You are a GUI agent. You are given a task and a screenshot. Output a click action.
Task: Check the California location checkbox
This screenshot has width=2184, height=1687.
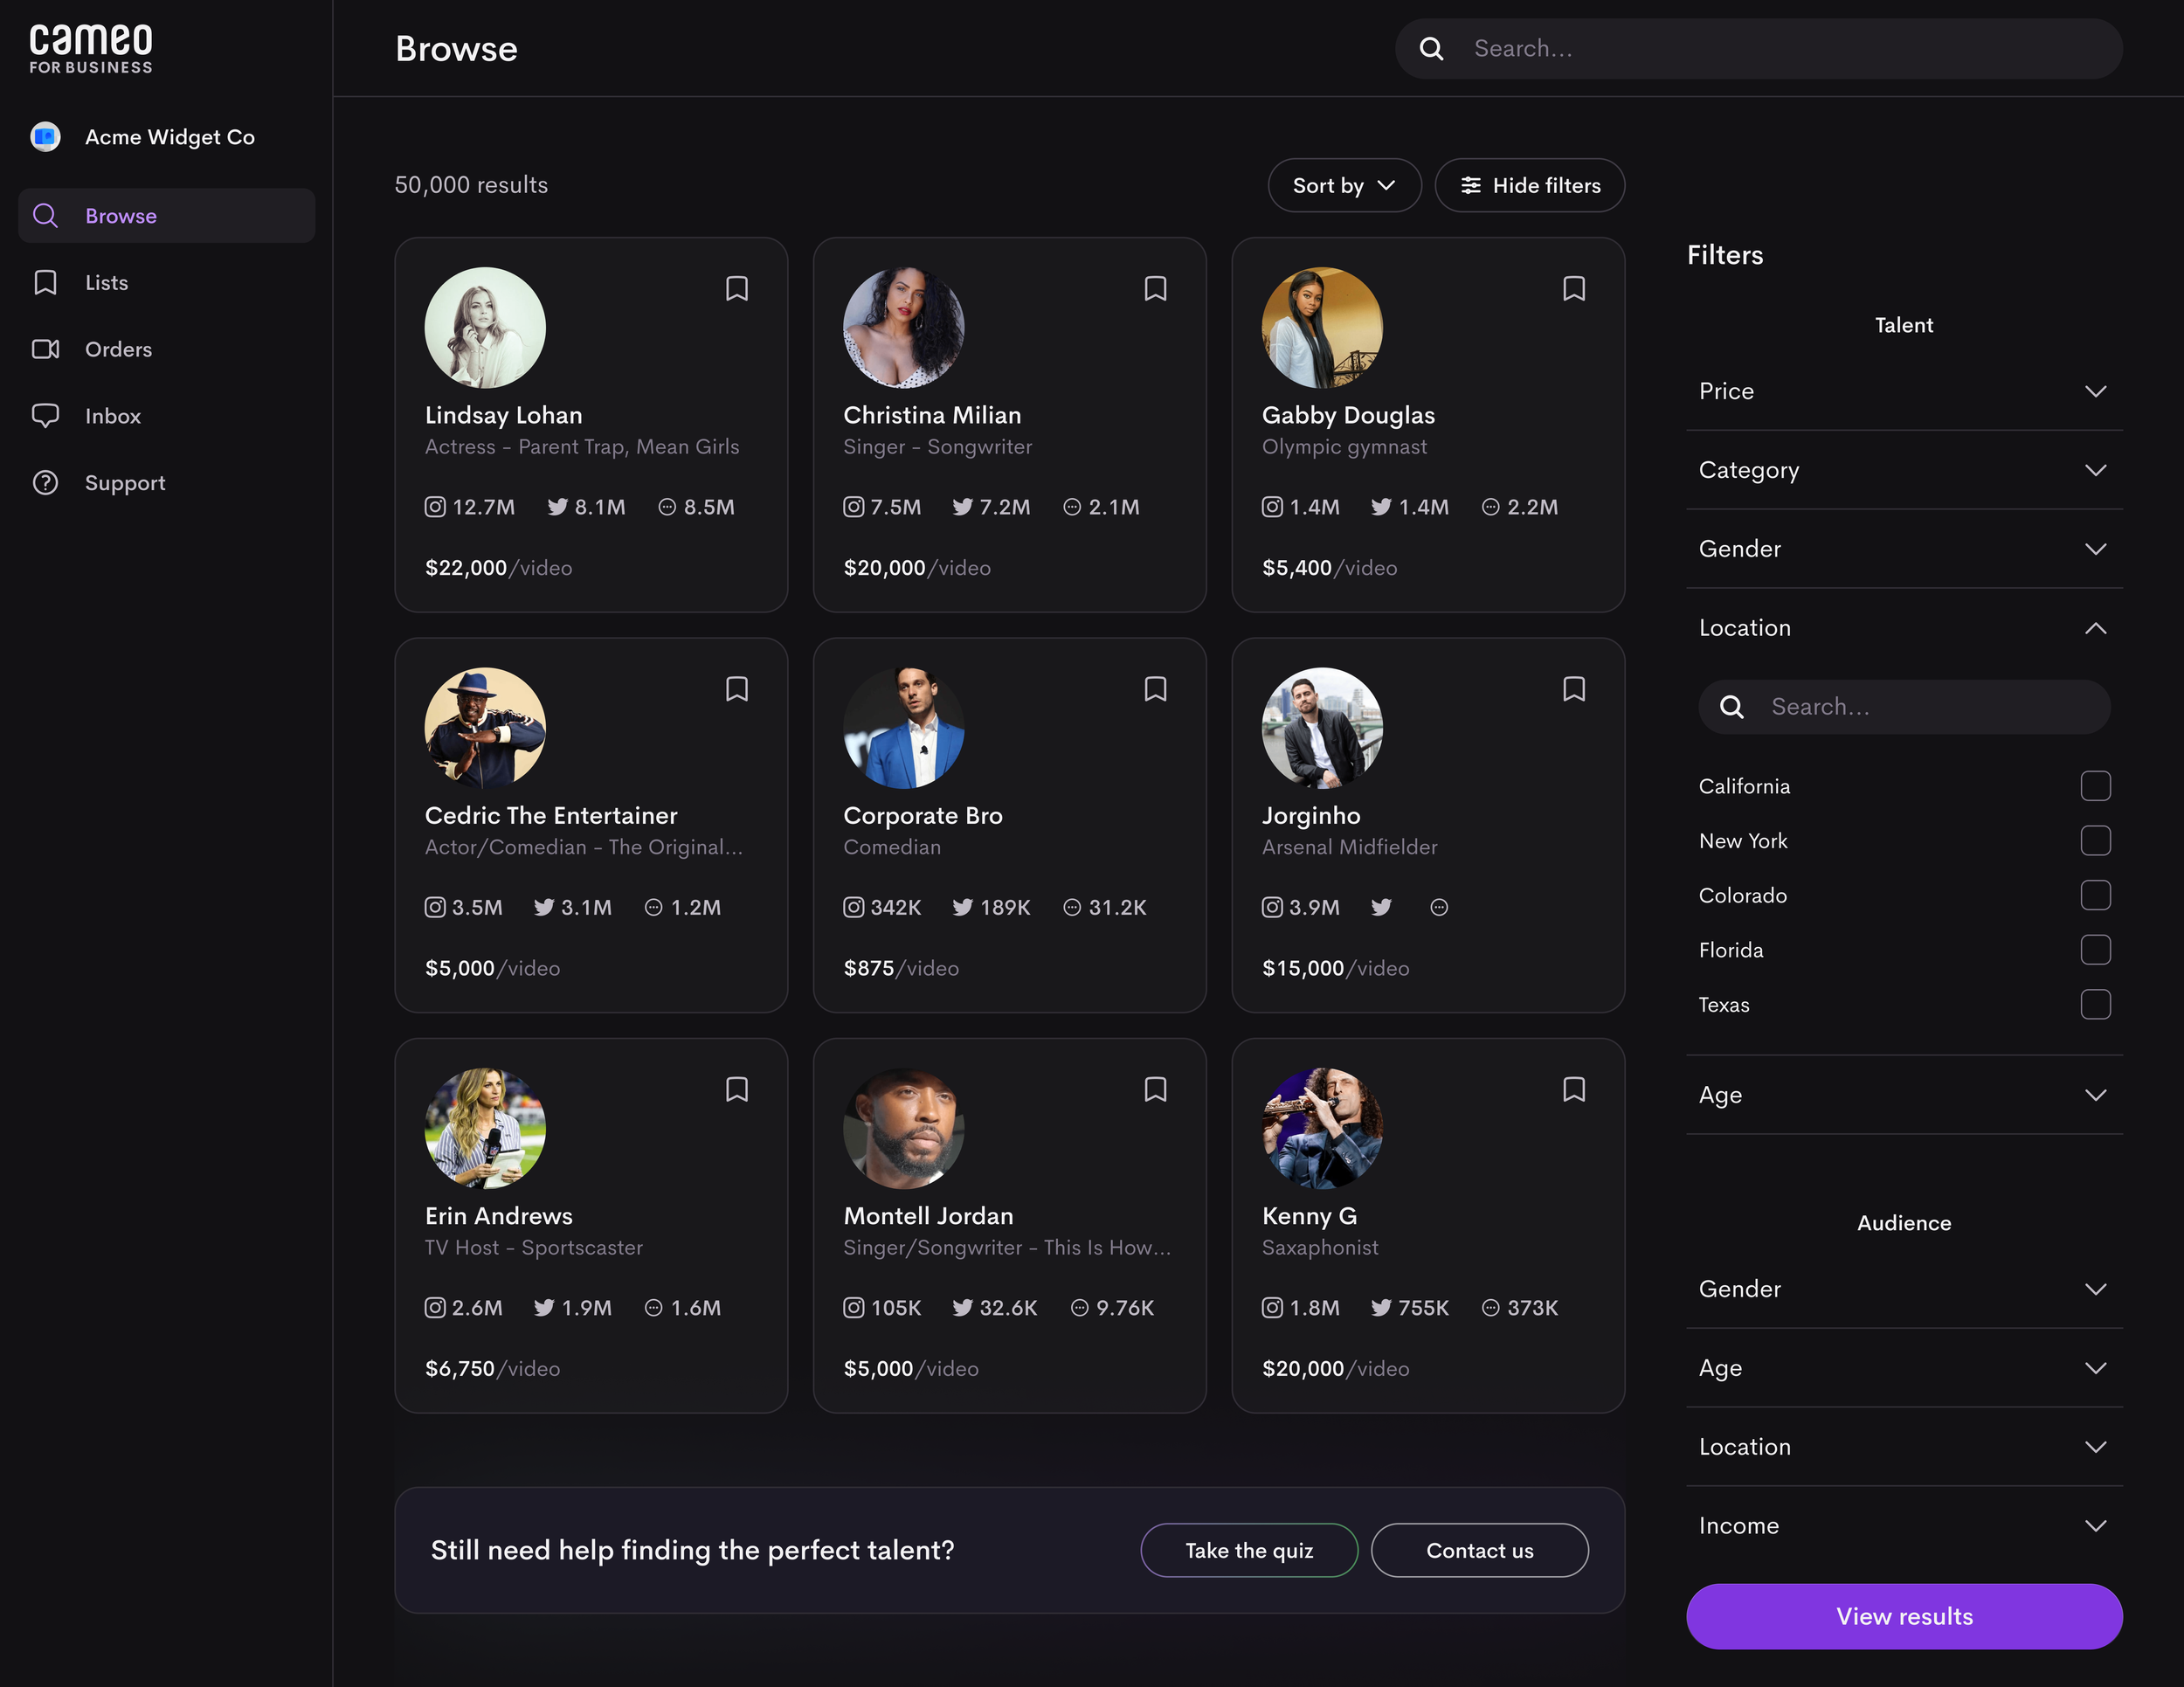2095,786
